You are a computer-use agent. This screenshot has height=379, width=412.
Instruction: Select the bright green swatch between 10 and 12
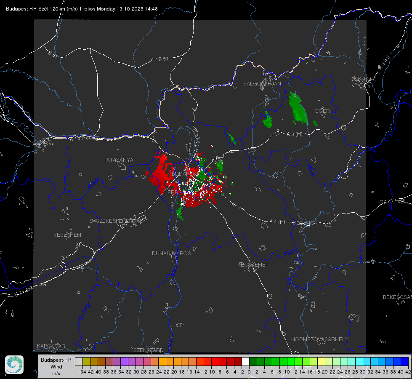click(x=291, y=361)
